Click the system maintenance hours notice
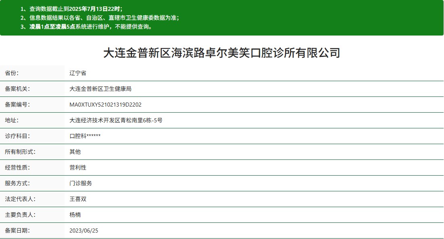The height and width of the screenshot is (239, 444). tap(86, 27)
